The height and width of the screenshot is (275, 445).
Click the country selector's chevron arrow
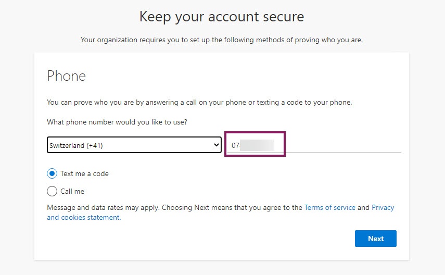coord(217,145)
